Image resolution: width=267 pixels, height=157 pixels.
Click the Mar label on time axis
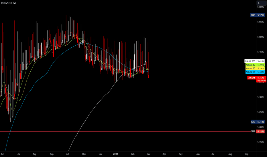pos(148,154)
